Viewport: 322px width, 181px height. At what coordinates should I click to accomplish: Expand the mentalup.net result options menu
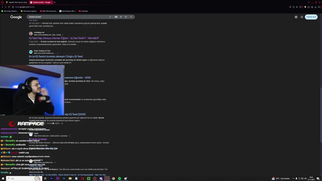pyautogui.click(x=63, y=35)
